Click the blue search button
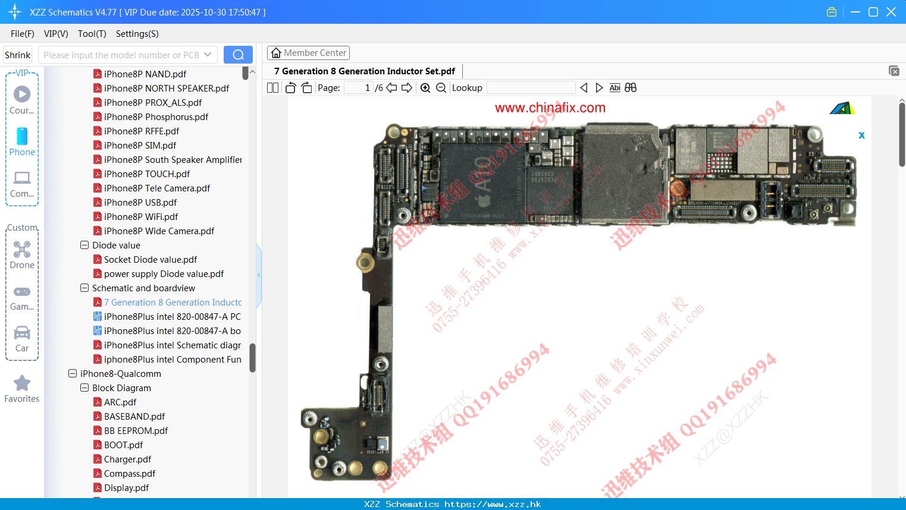This screenshot has height=510, width=906. [x=238, y=55]
